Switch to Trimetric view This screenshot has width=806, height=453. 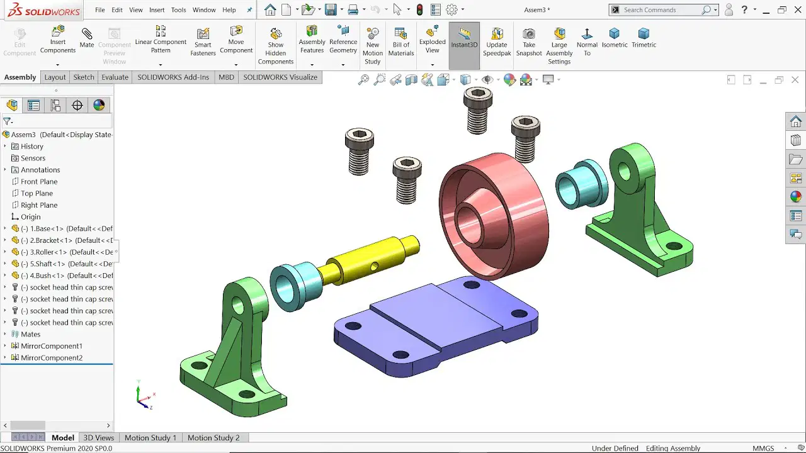(644, 38)
